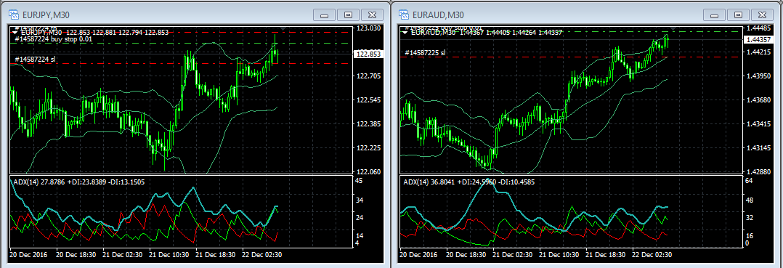
Task: Click the '21 Dec 18:30' time label in EURAUD
Action: click(605, 254)
